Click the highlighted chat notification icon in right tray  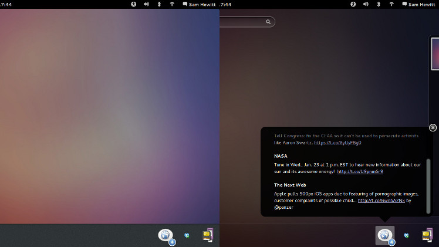(x=385, y=235)
